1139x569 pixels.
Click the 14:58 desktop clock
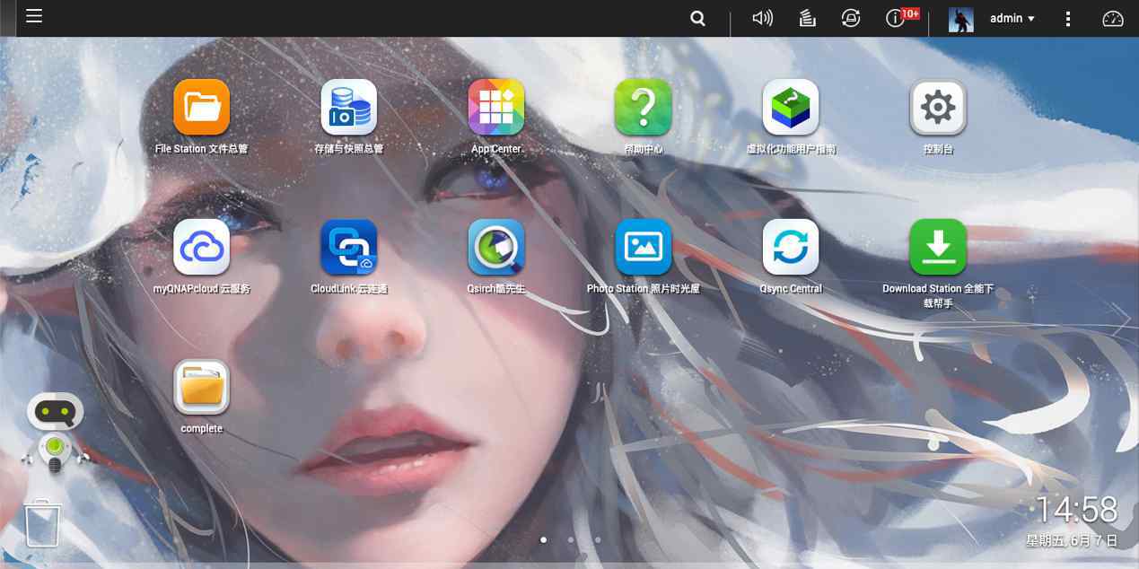pos(1077,509)
